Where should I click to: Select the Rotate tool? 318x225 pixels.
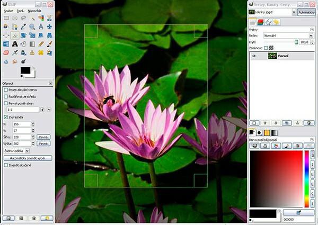pyautogui.click(x=23, y=35)
